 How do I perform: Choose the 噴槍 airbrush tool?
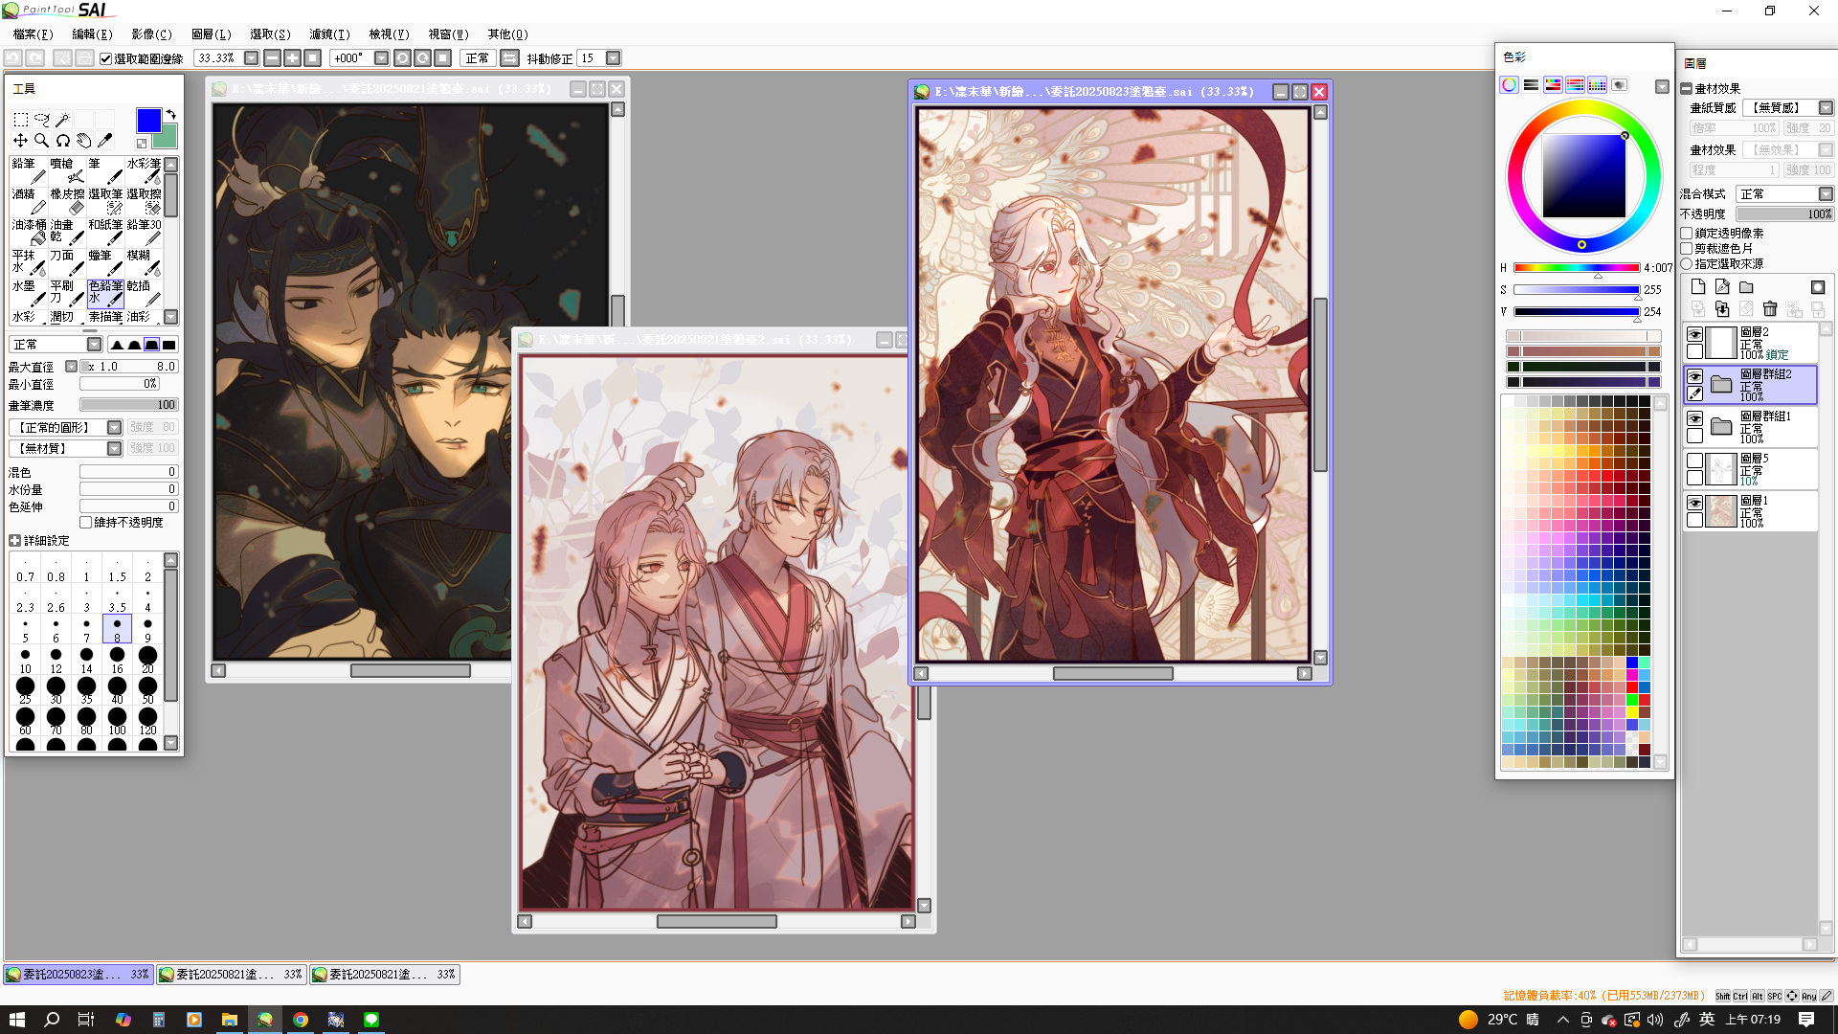click(67, 170)
